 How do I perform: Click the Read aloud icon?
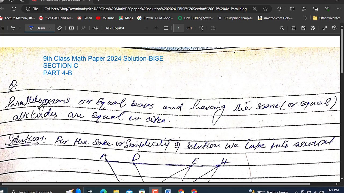83,28
